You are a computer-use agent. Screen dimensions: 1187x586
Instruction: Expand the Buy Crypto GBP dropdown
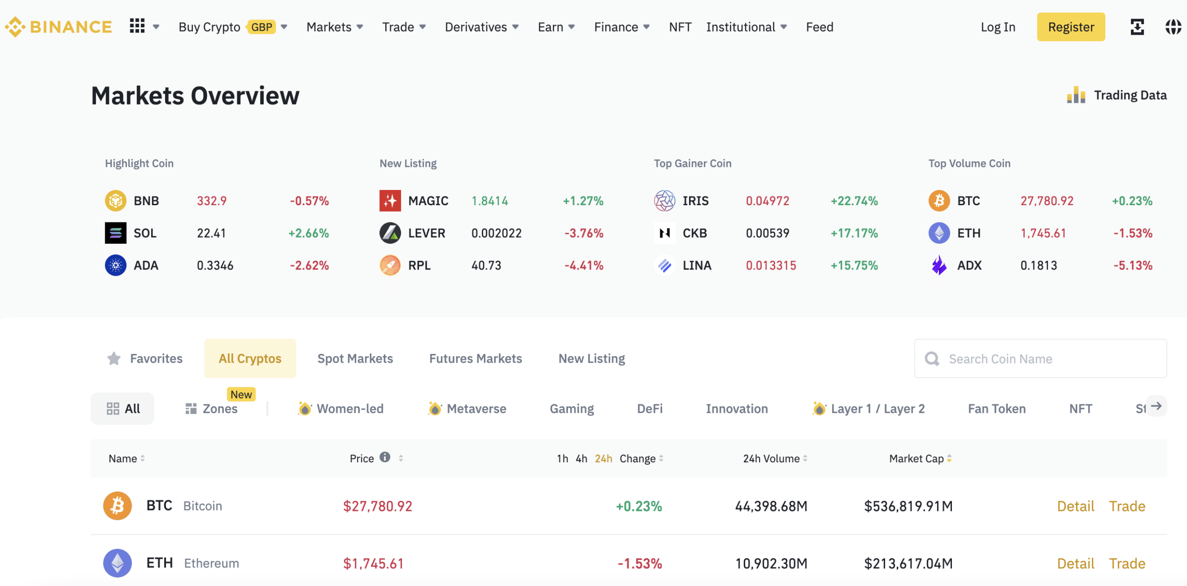(284, 25)
